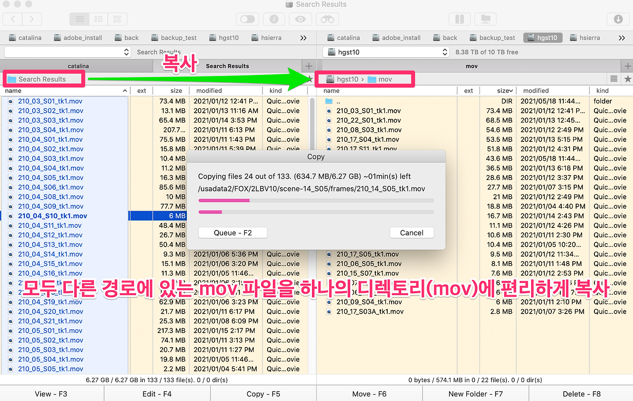Open the left panel drive dropdown
633x401 pixels.
[x=67, y=52]
